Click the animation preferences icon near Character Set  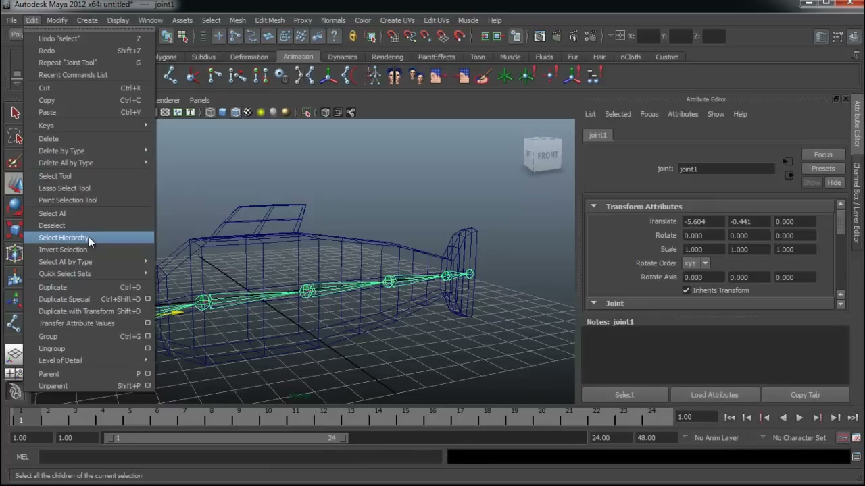856,438
